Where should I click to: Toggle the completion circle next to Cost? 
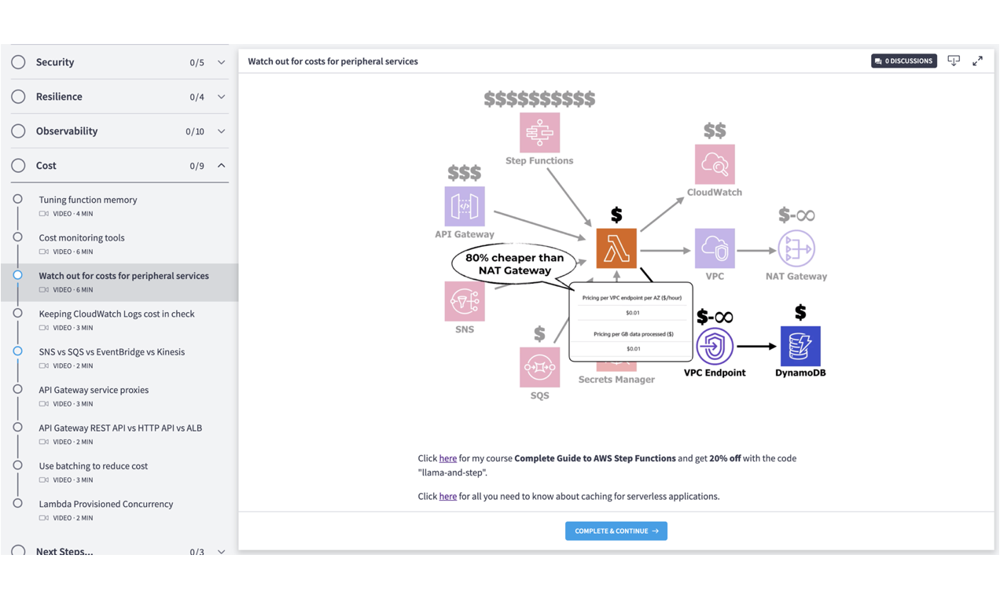pos(17,165)
